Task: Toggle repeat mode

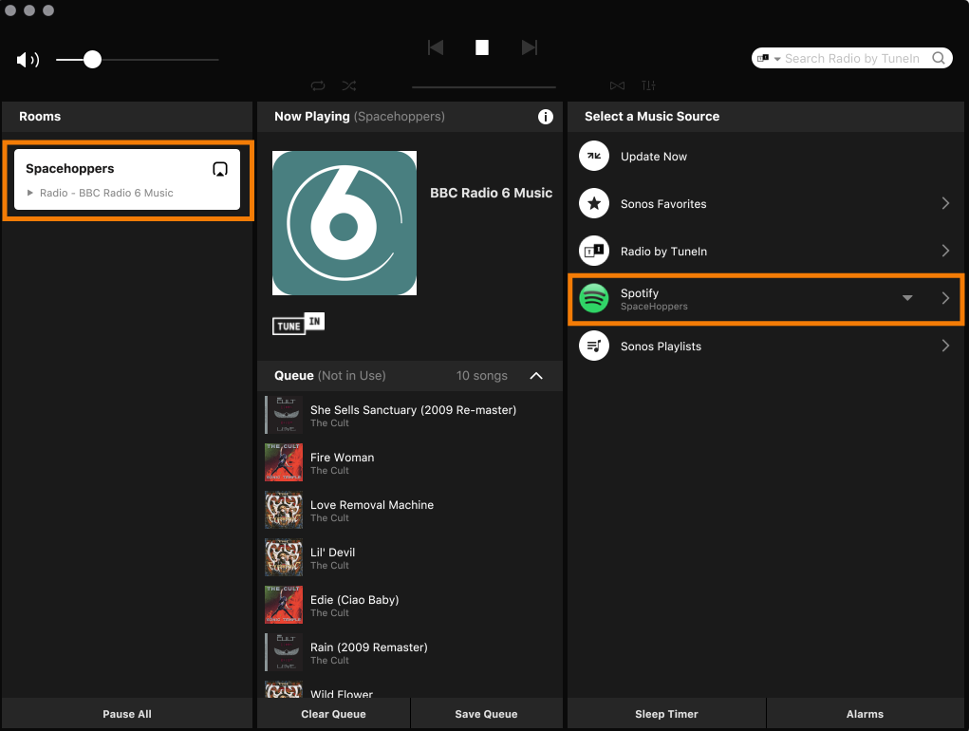Action: pos(318,85)
